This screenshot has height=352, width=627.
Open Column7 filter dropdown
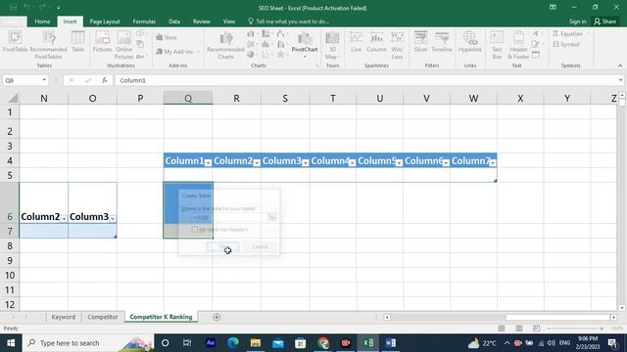tap(493, 162)
